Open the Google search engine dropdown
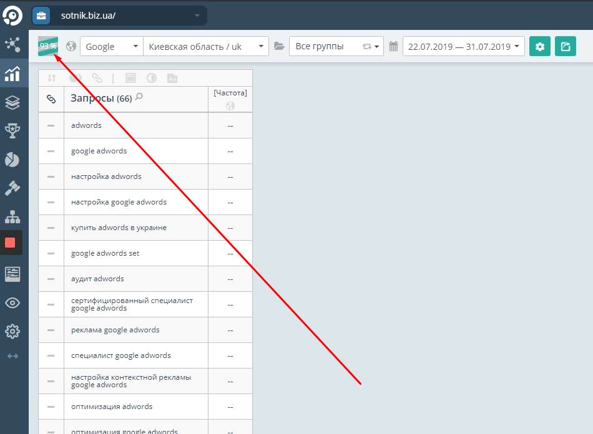Screen dimensions: 593x434 [x=112, y=46]
